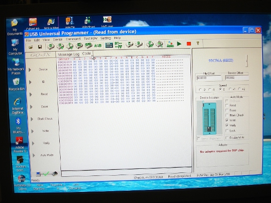
Task: Click the red stop square icon
Action: tap(189, 44)
